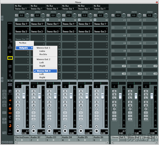159x145 pixels.
Task: Show the four-square channel overview icon
Action: coord(10,66)
